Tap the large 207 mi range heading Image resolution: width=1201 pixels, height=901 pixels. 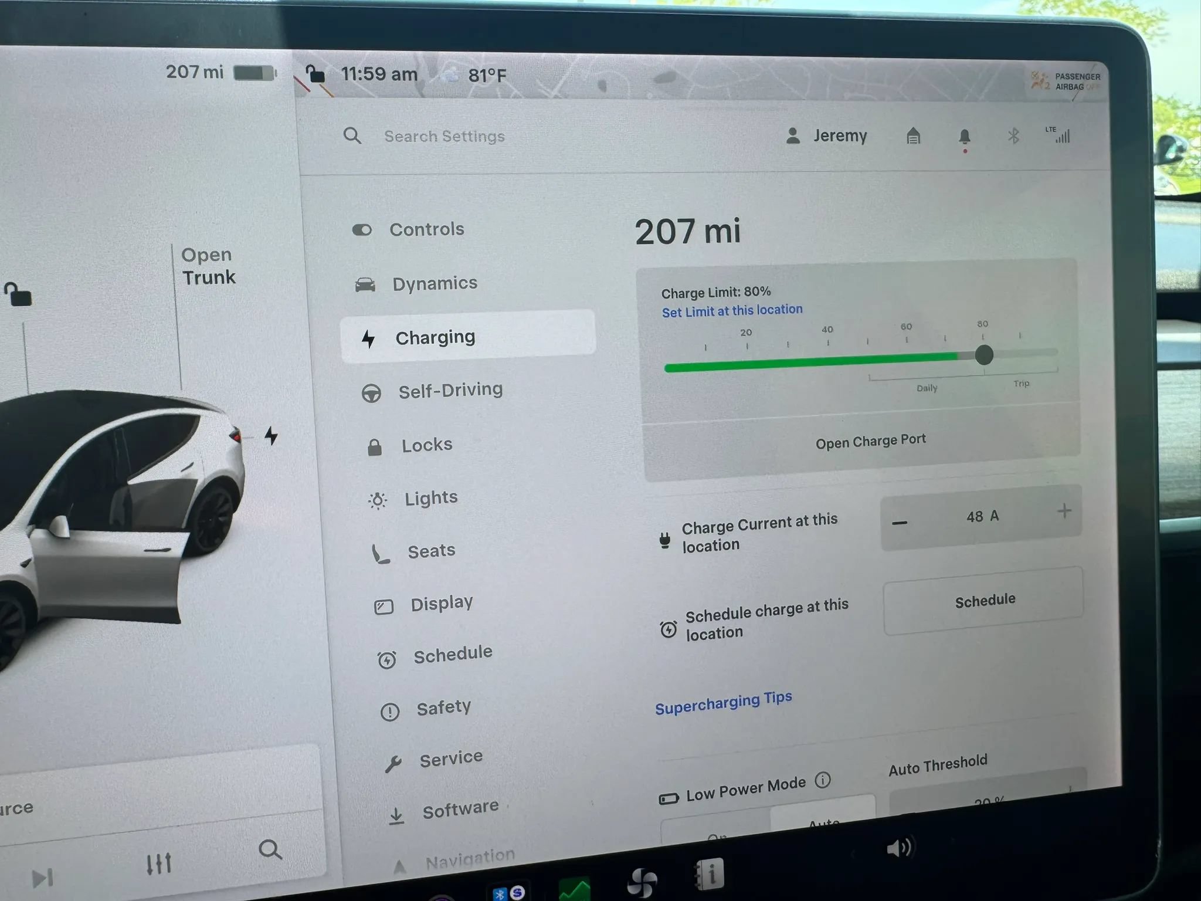click(x=688, y=232)
